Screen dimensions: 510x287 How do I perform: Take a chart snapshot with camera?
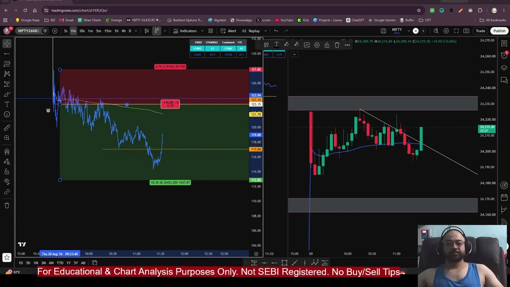[x=466, y=31]
